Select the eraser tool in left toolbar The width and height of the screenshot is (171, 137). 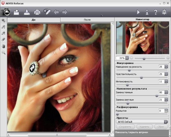(4, 39)
